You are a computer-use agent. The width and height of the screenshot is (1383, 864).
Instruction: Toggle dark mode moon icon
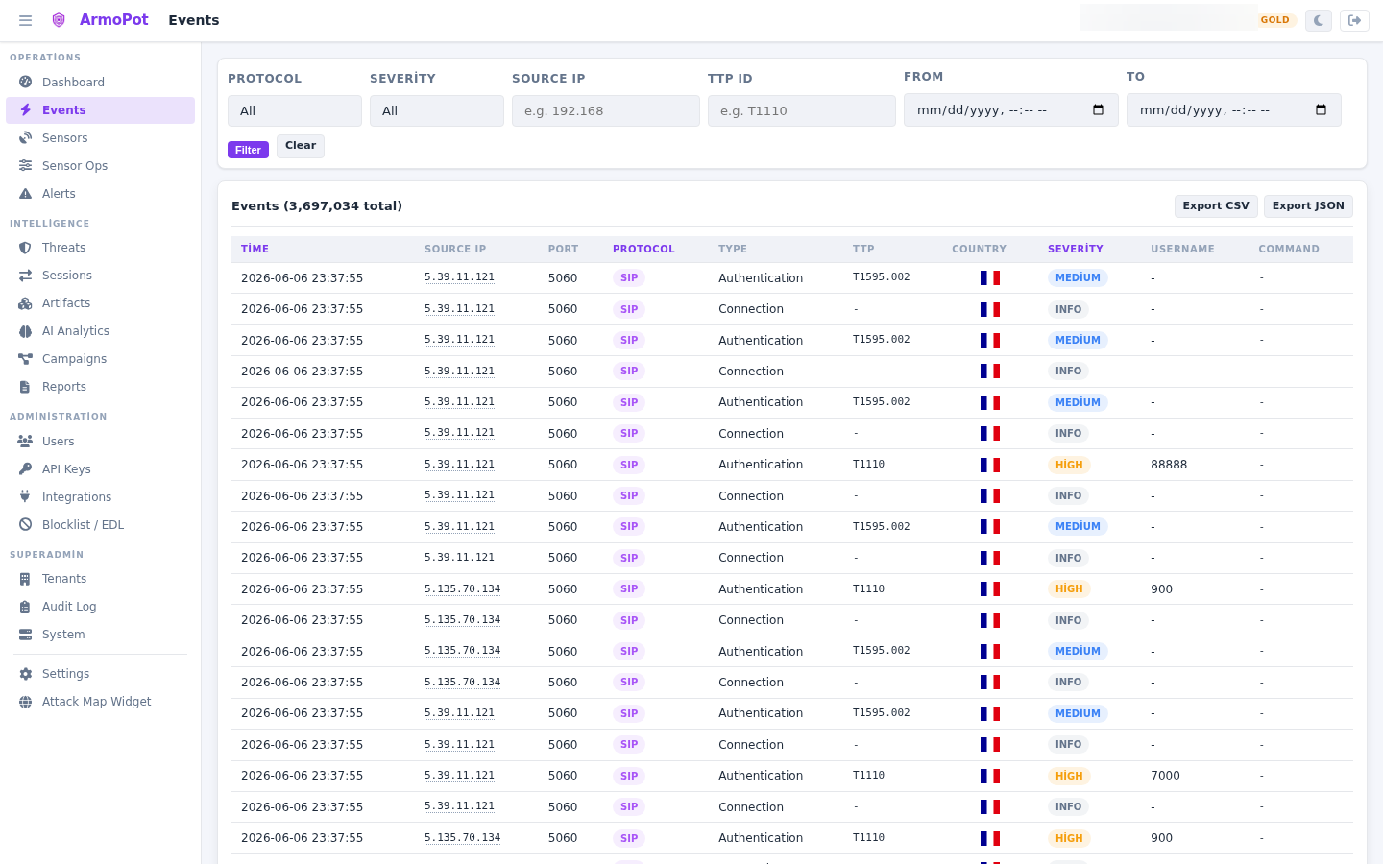click(x=1319, y=20)
